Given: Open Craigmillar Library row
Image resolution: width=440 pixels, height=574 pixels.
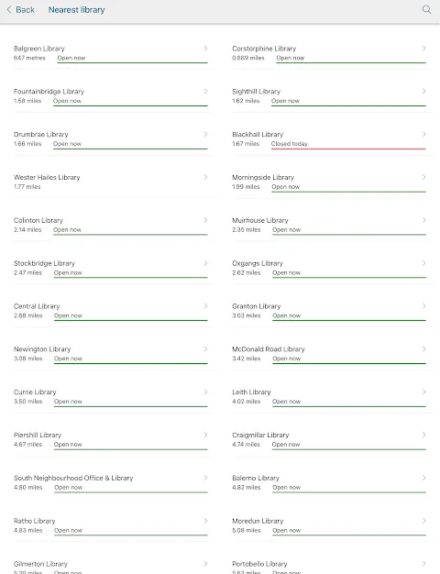Looking at the screenshot, I should [x=329, y=439].
